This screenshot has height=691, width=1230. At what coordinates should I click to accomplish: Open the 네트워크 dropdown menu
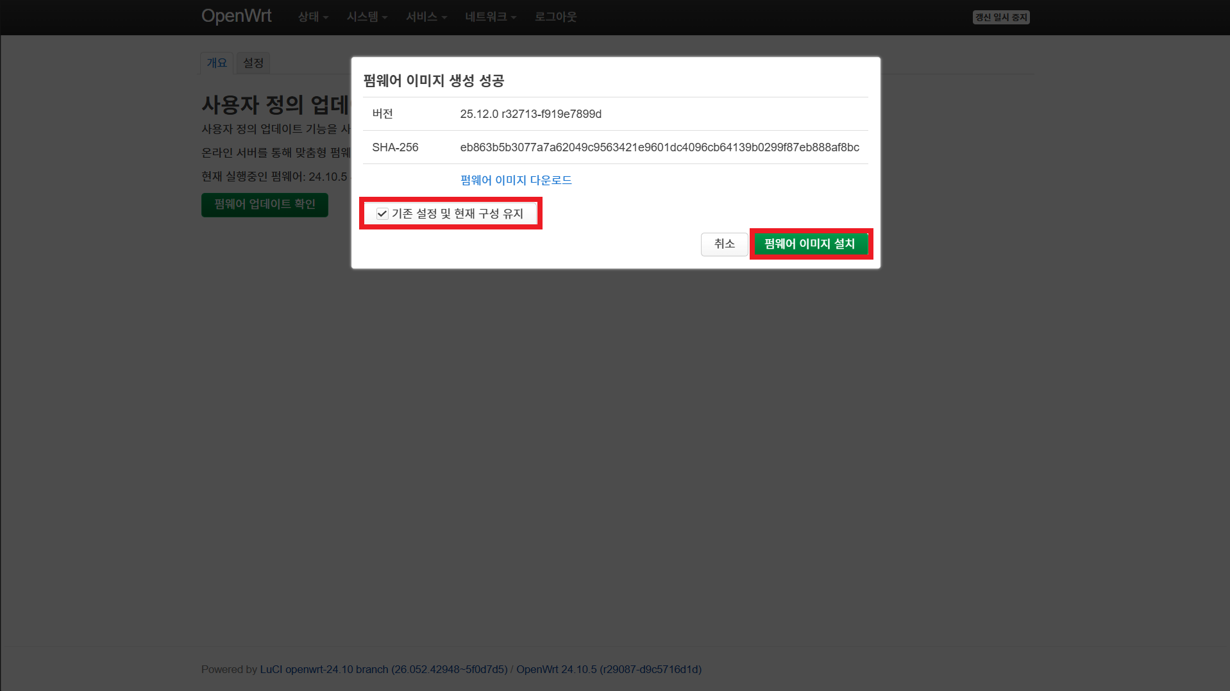click(x=491, y=17)
